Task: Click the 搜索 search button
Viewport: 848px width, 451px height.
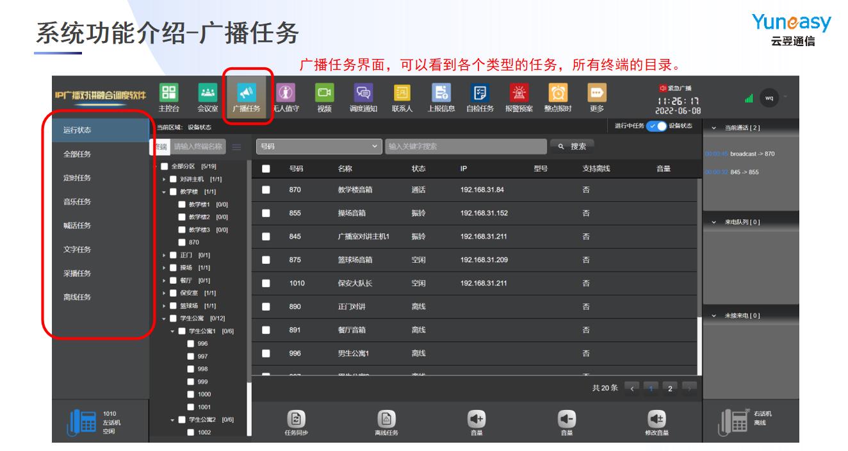Action: pos(572,147)
